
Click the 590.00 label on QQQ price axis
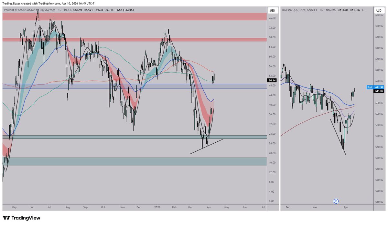[x=379, y=114]
